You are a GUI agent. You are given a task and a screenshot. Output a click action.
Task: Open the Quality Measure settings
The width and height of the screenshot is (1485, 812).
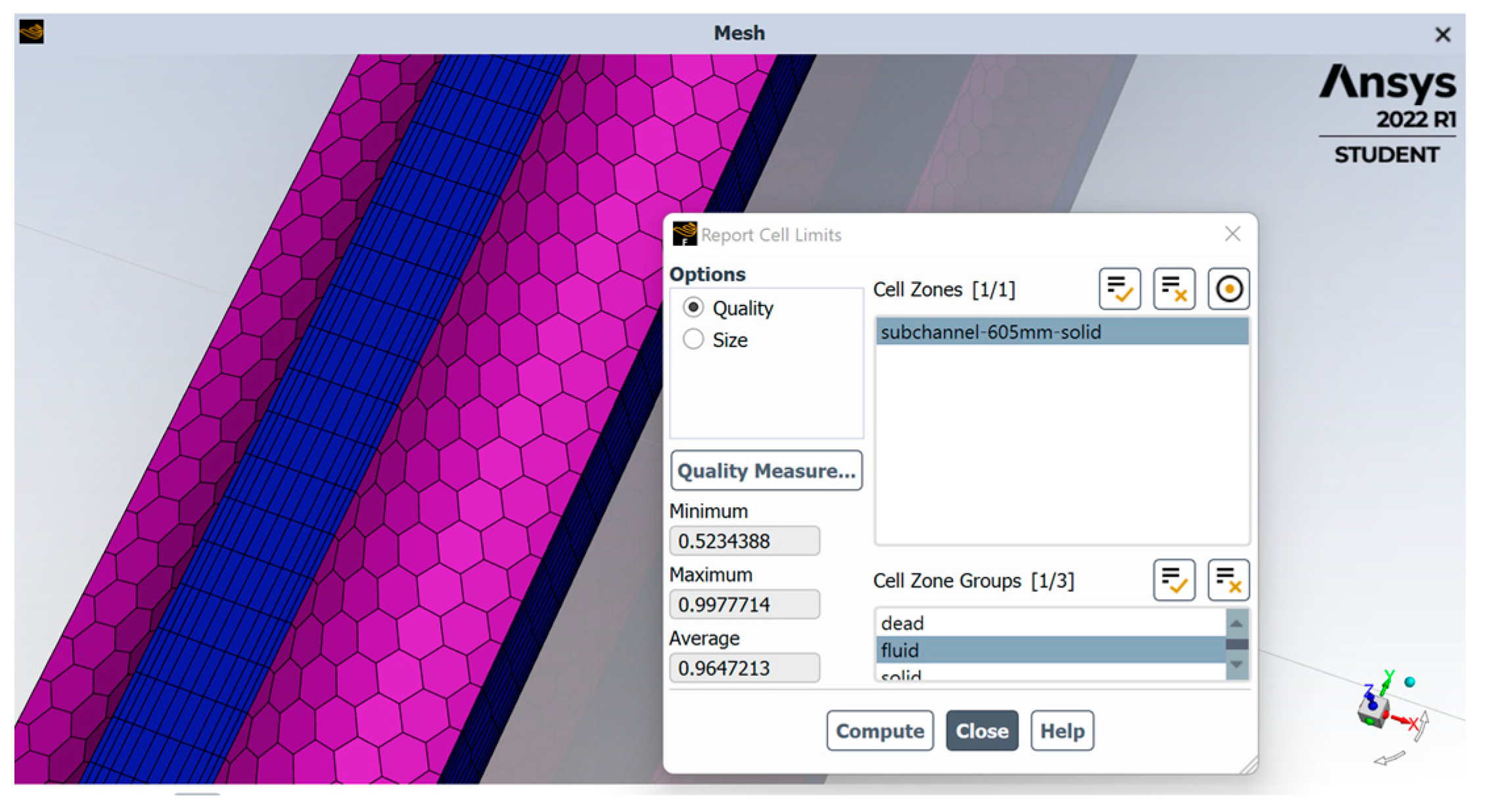[x=766, y=470]
